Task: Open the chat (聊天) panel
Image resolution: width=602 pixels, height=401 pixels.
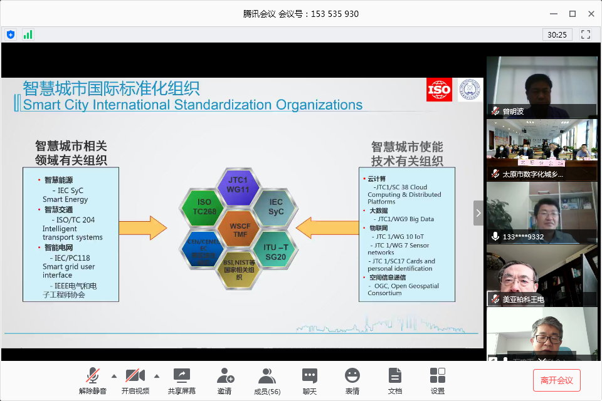Action: click(x=310, y=381)
